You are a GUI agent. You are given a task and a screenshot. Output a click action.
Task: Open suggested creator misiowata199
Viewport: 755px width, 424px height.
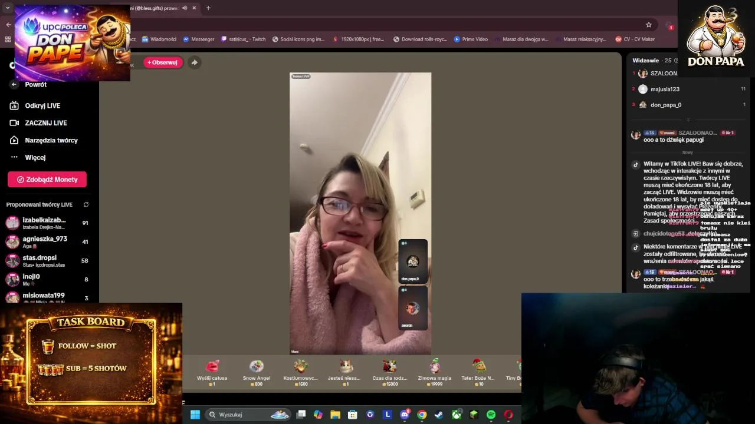pos(47,297)
